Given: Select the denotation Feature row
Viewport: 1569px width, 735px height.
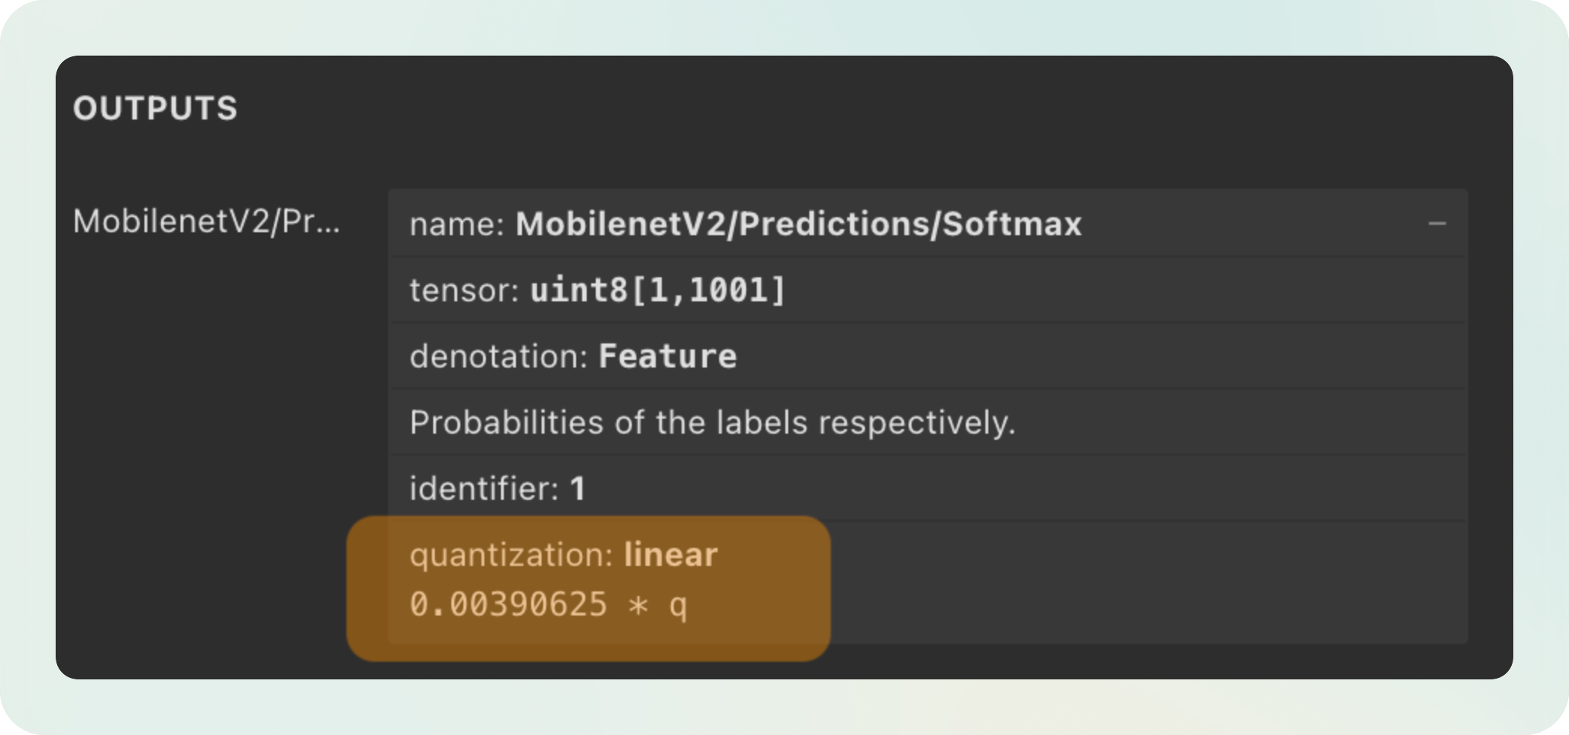Looking at the screenshot, I should click(x=573, y=355).
